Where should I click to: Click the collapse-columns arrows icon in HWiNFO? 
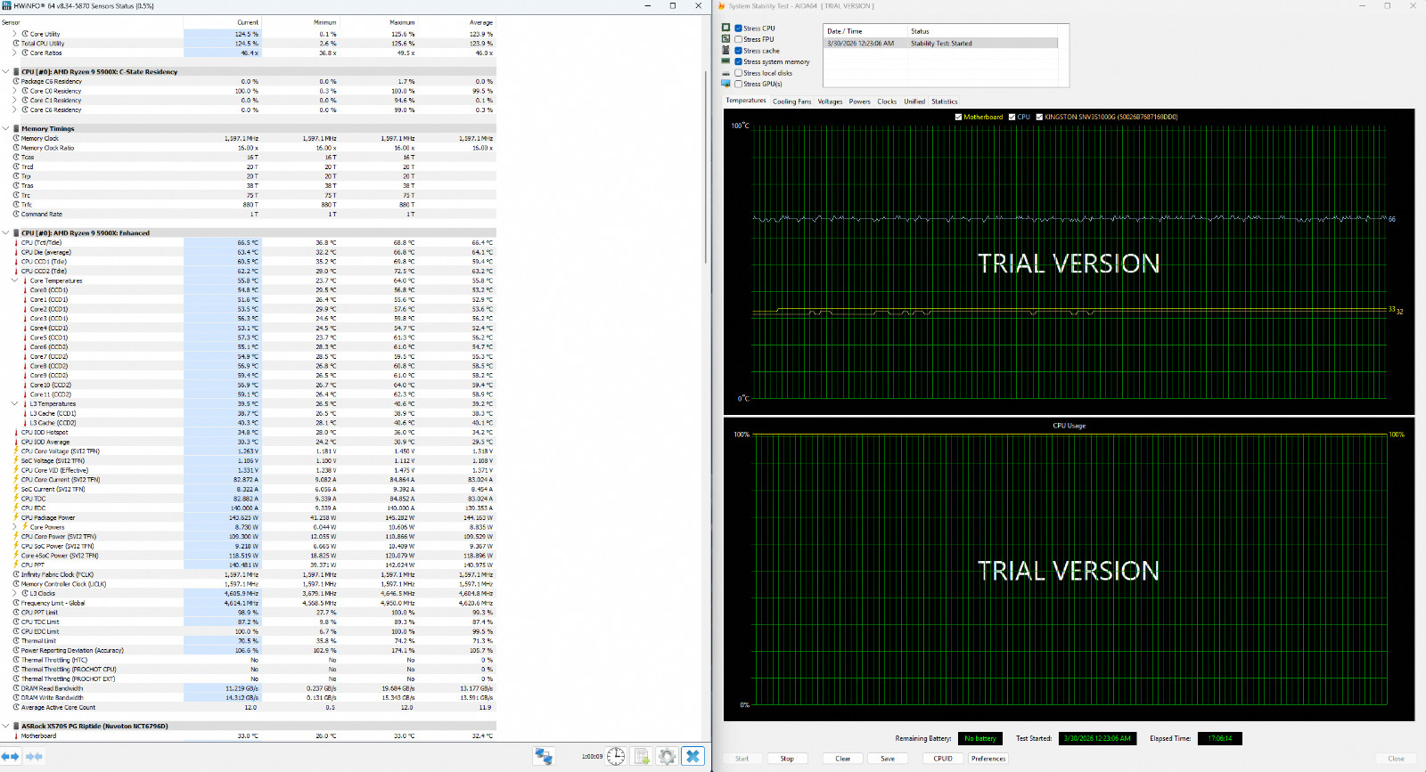[x=34, y=757]
